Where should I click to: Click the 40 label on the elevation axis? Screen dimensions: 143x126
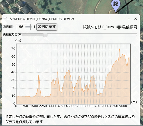(13, 72)
